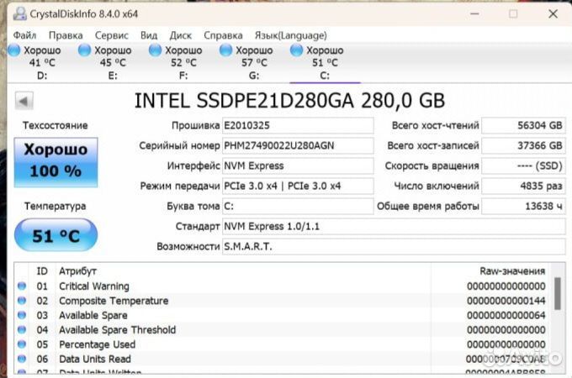Image resolution: width=572 pixels, height=378 pixels.
Task: Click the status dot for Percentage Used
Action: tap(22, 344)
